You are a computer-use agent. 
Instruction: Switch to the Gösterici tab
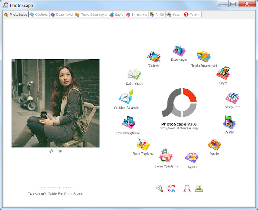[39, 15]
